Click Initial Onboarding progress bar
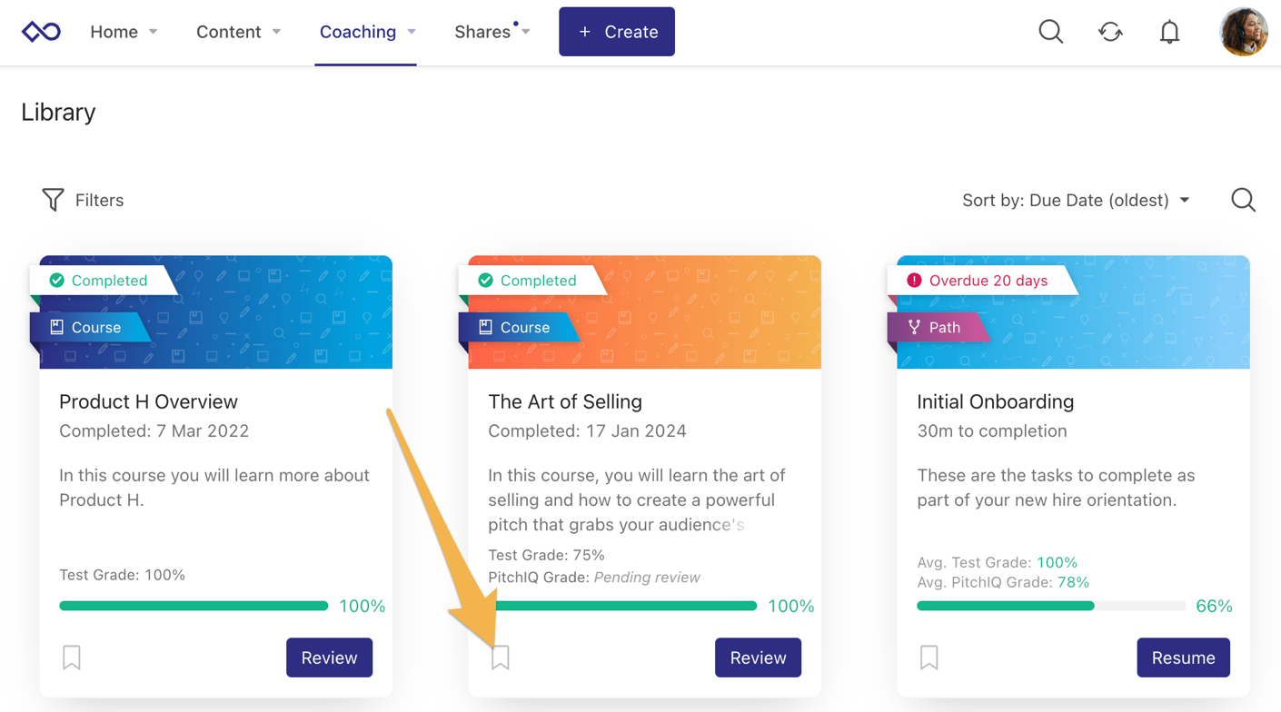Image resolution: width=1281 pixels, height=712 pixels. pyautogui.click(x=1051, y=606)
